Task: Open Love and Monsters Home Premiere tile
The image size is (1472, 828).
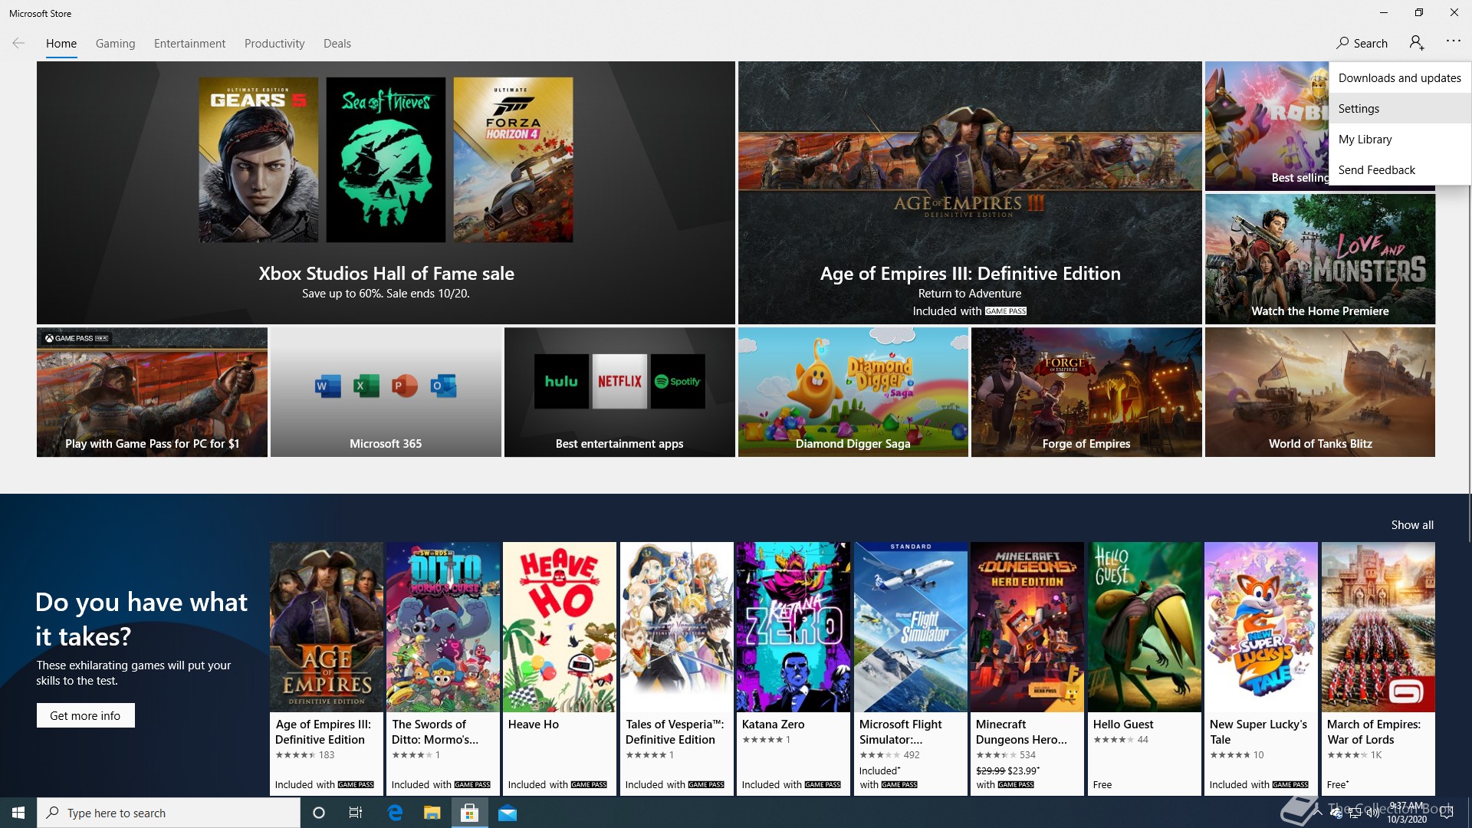Action: coord(1320,259)
